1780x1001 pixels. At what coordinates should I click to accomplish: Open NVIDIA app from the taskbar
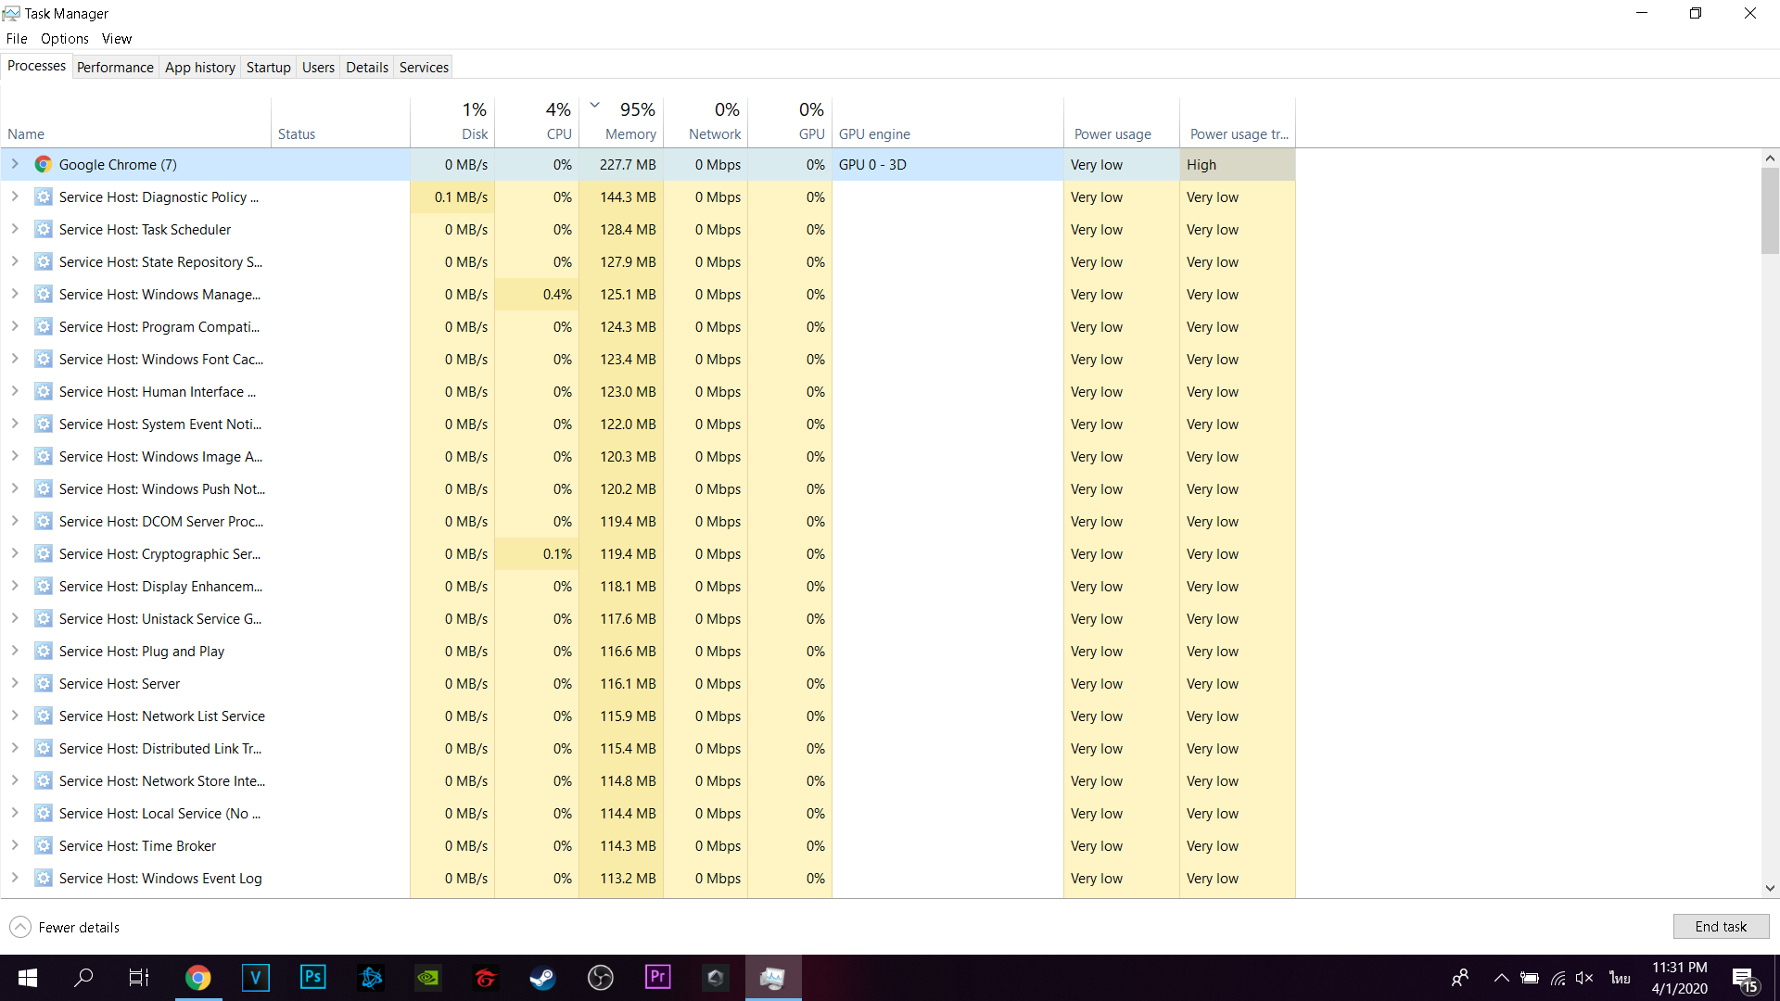(427, 977)
